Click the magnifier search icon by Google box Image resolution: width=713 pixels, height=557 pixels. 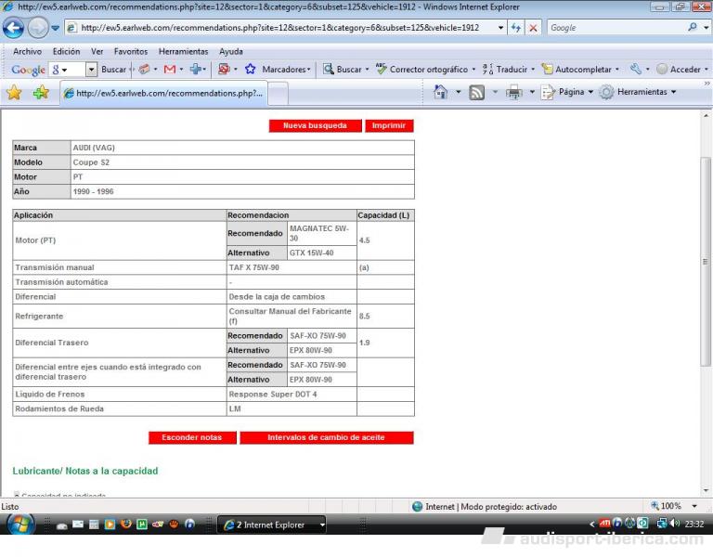[693, 27]
